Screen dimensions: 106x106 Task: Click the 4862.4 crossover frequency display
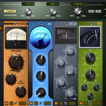point(78,4)
